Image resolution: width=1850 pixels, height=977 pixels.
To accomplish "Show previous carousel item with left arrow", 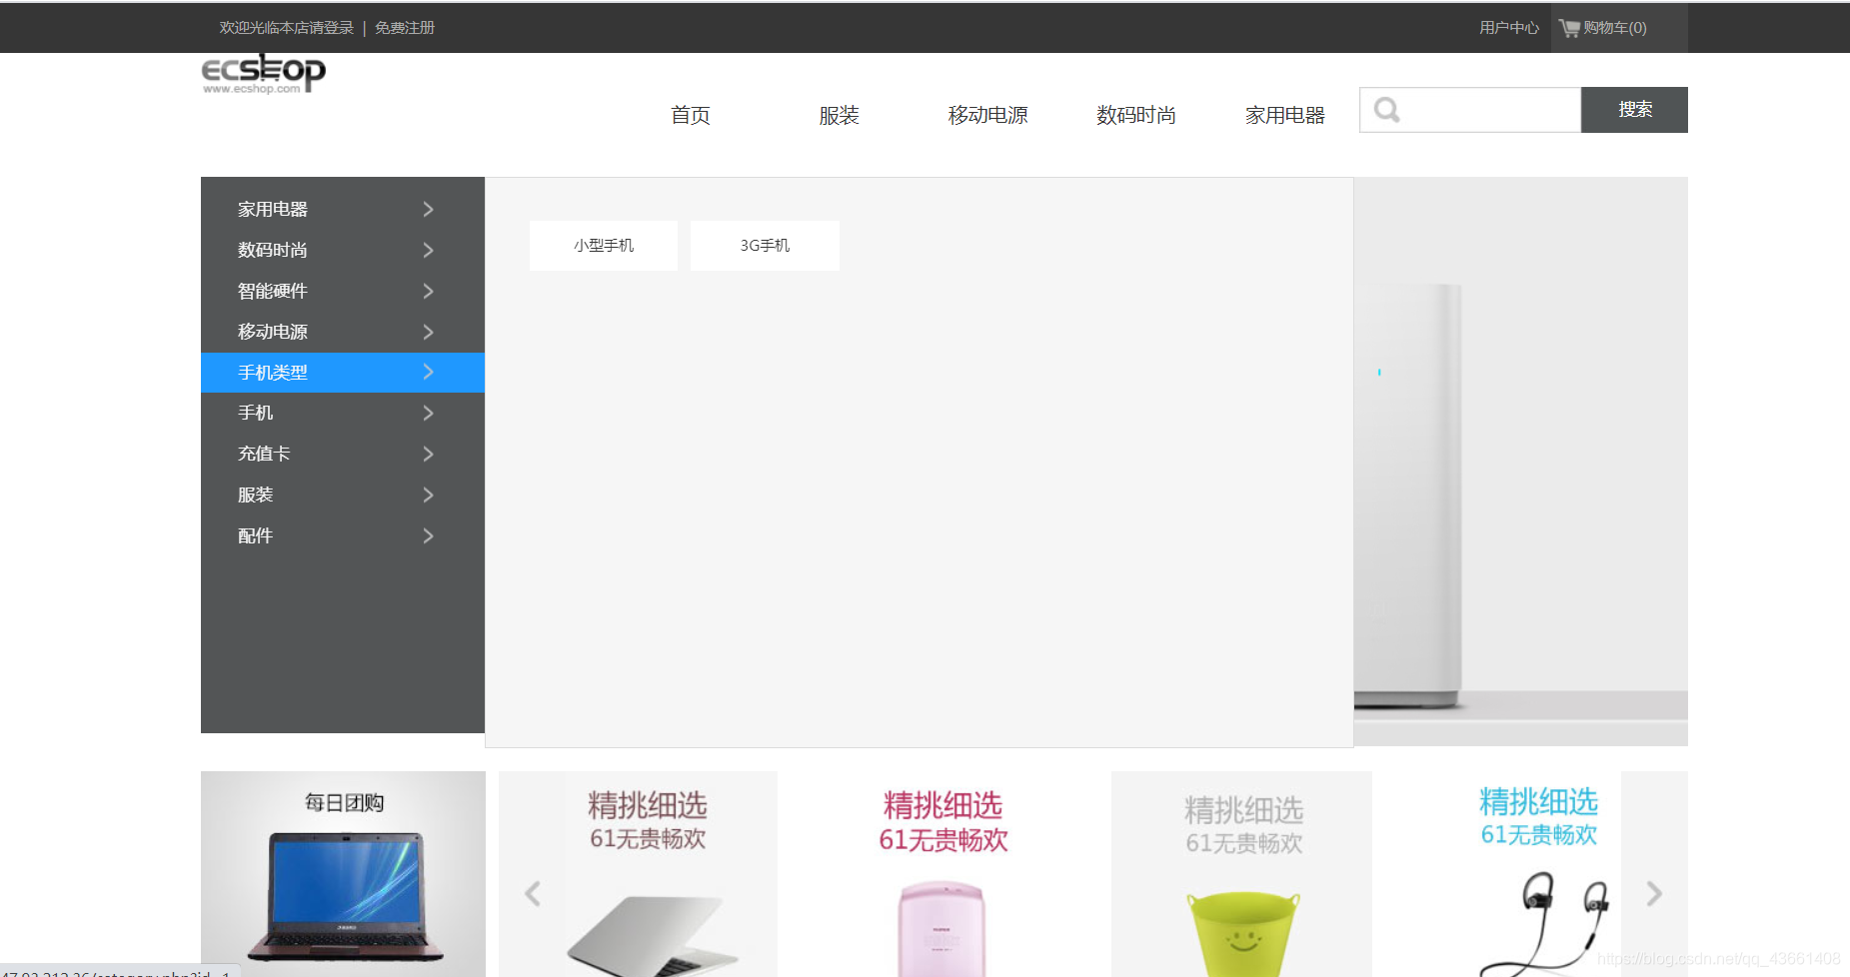I will 533,893.
